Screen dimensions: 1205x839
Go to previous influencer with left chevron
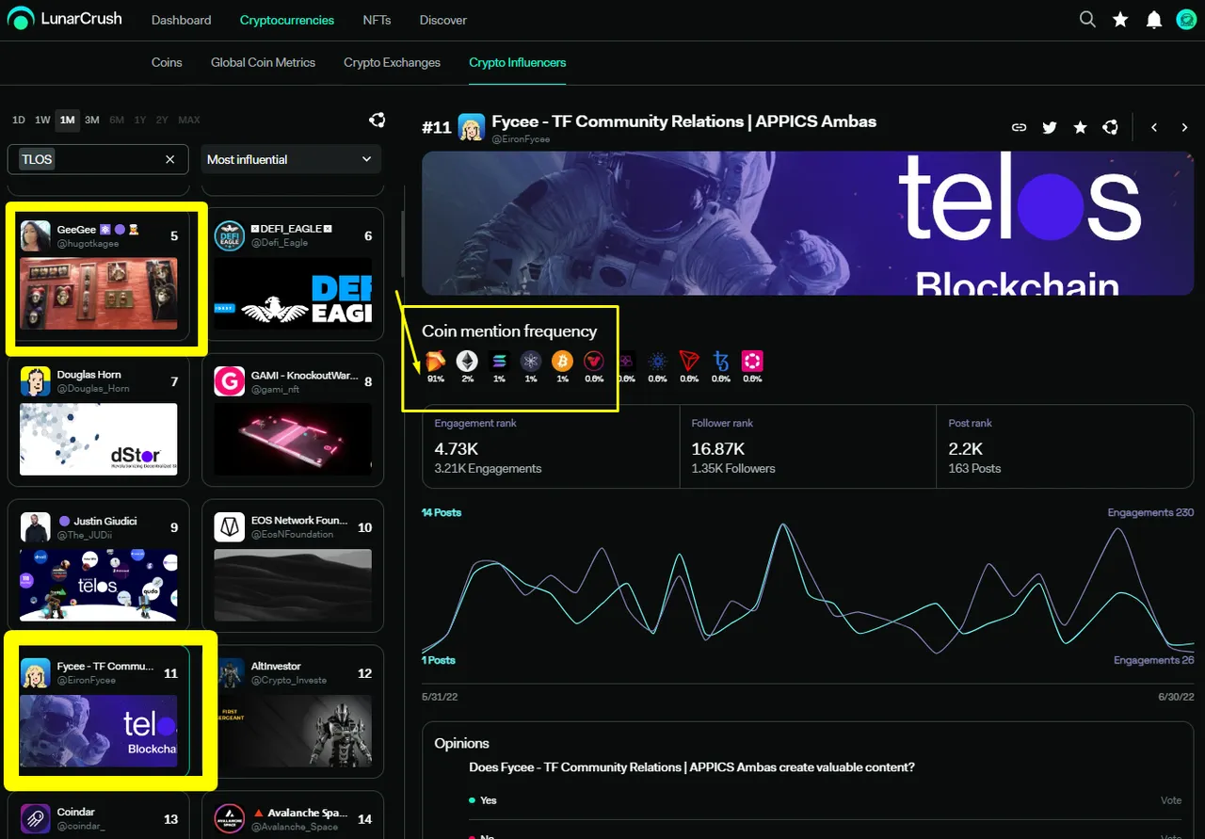tap(1154, 127)
